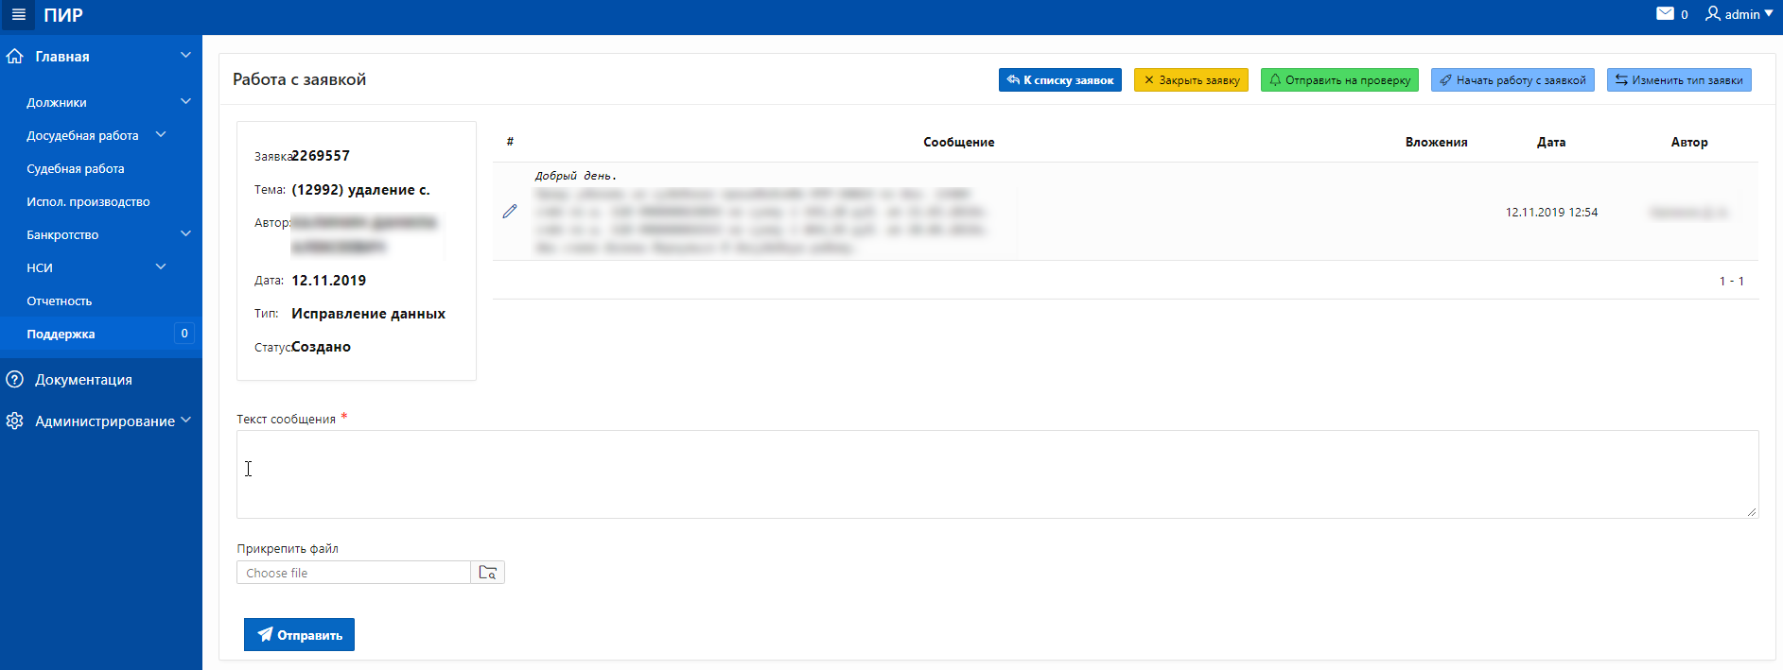Click the # column header
Viewport: 1783px width, 670px height.
(x=510, y=142)
